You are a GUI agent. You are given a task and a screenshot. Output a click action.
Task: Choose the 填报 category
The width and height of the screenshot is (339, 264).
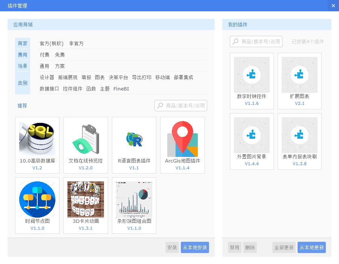(86, 77)
